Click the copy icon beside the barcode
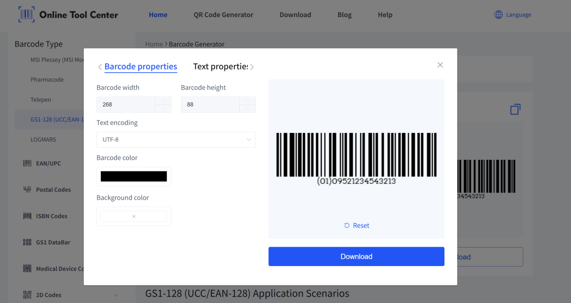 (x=515, y=109)
